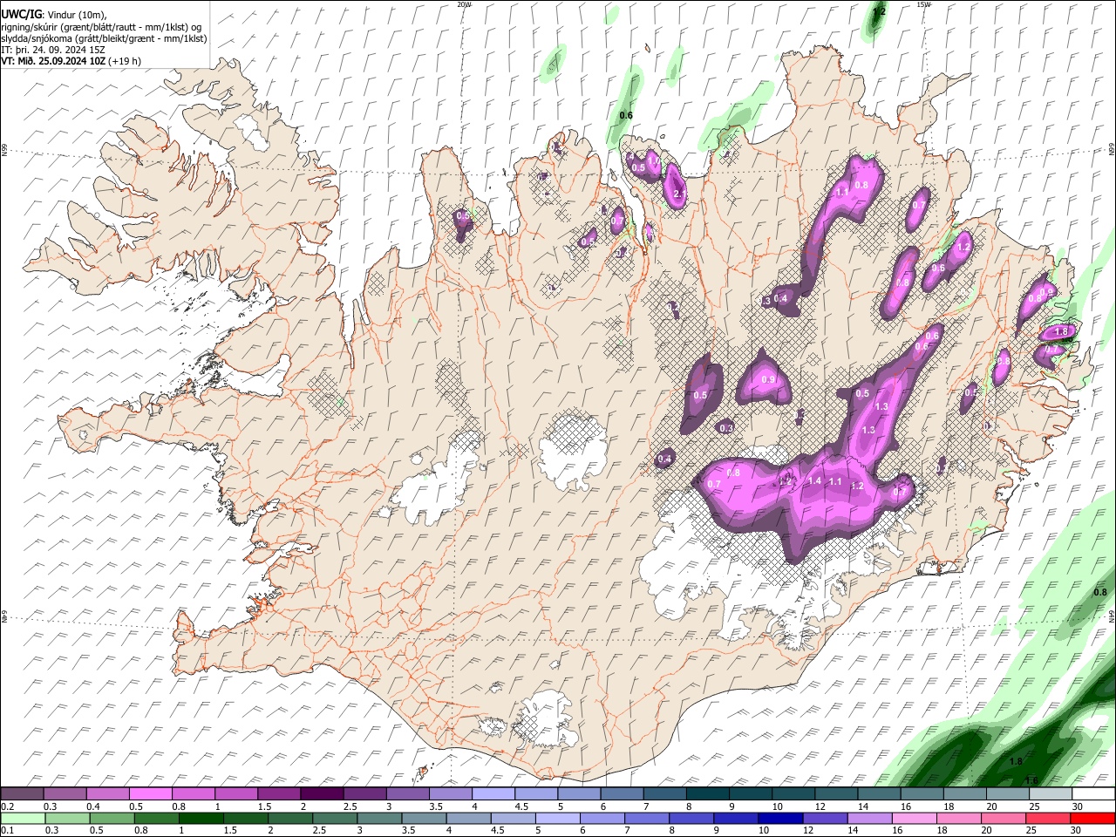Click the bright red 30 mm rain swatch
The width and height of the screenshot is (1116, 837).
coord(1093,818)
